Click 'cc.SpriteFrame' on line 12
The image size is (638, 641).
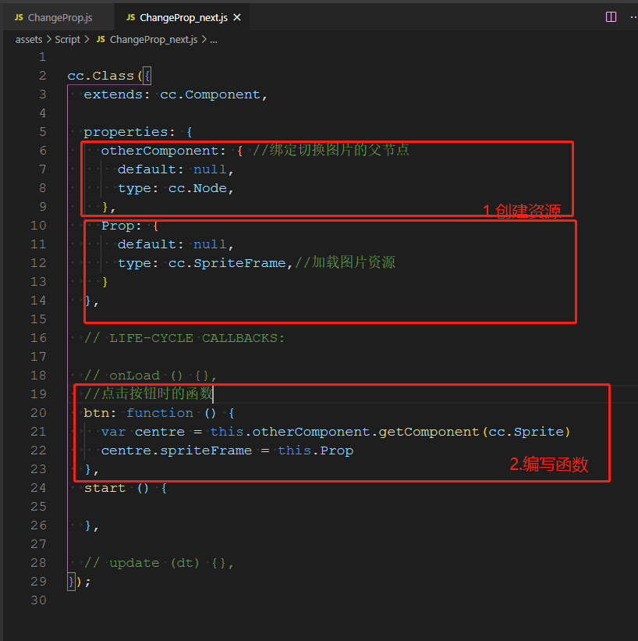pyautogui.click(x=227, y=263)
